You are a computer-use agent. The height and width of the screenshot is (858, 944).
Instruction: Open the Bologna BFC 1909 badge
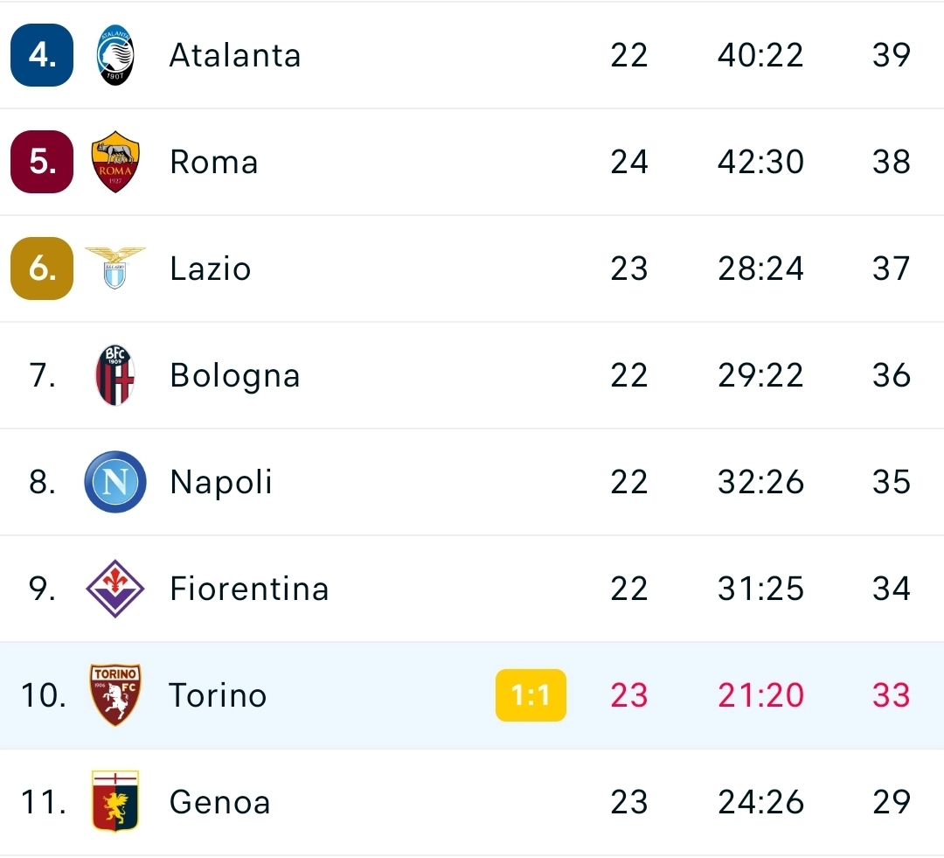tap(115, 375)
